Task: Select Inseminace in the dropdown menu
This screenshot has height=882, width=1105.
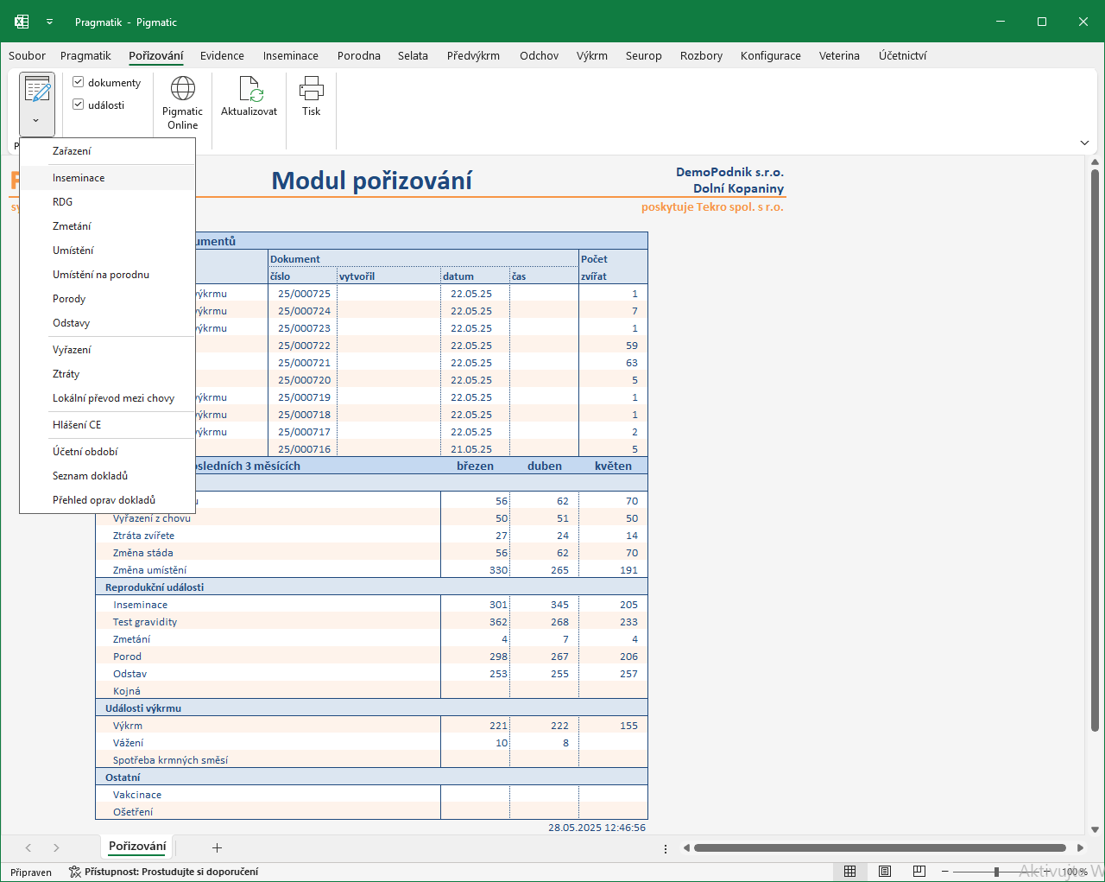Action: pyautogui.click(x=108, y=178)
